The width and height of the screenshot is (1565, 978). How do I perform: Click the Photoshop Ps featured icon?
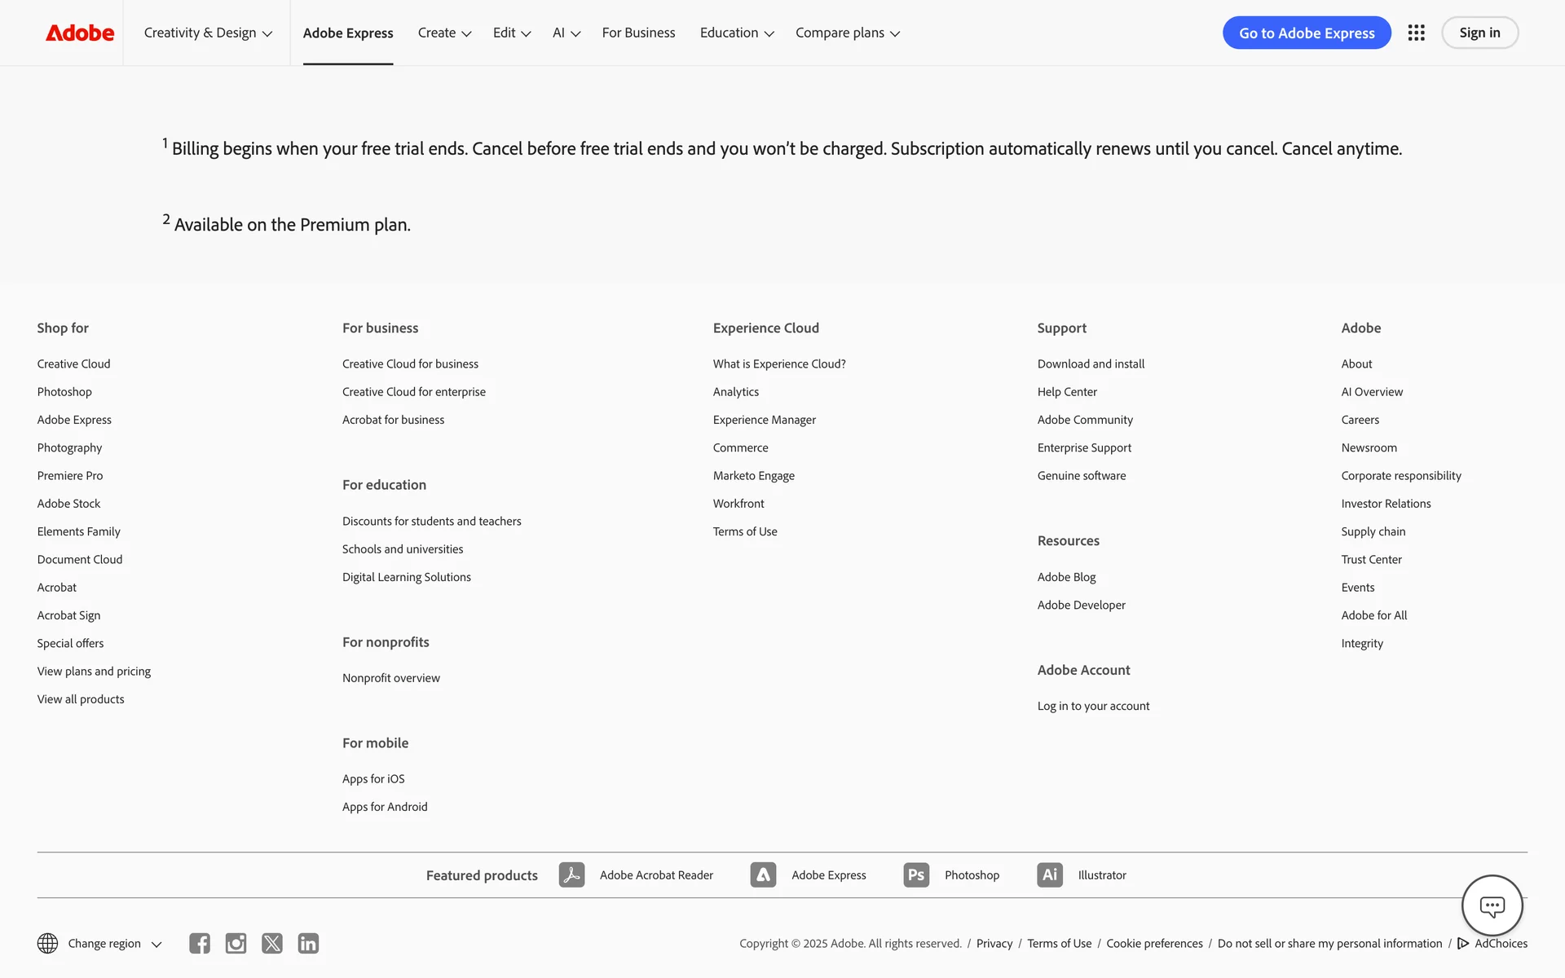pyautogui.click(x=916, y=874)
